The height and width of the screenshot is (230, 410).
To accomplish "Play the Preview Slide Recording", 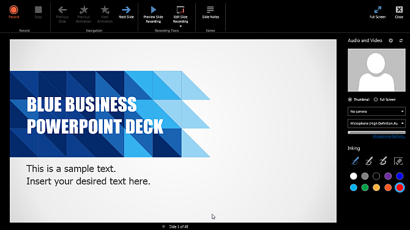I will pyautogui.click(x=153, y=10).
